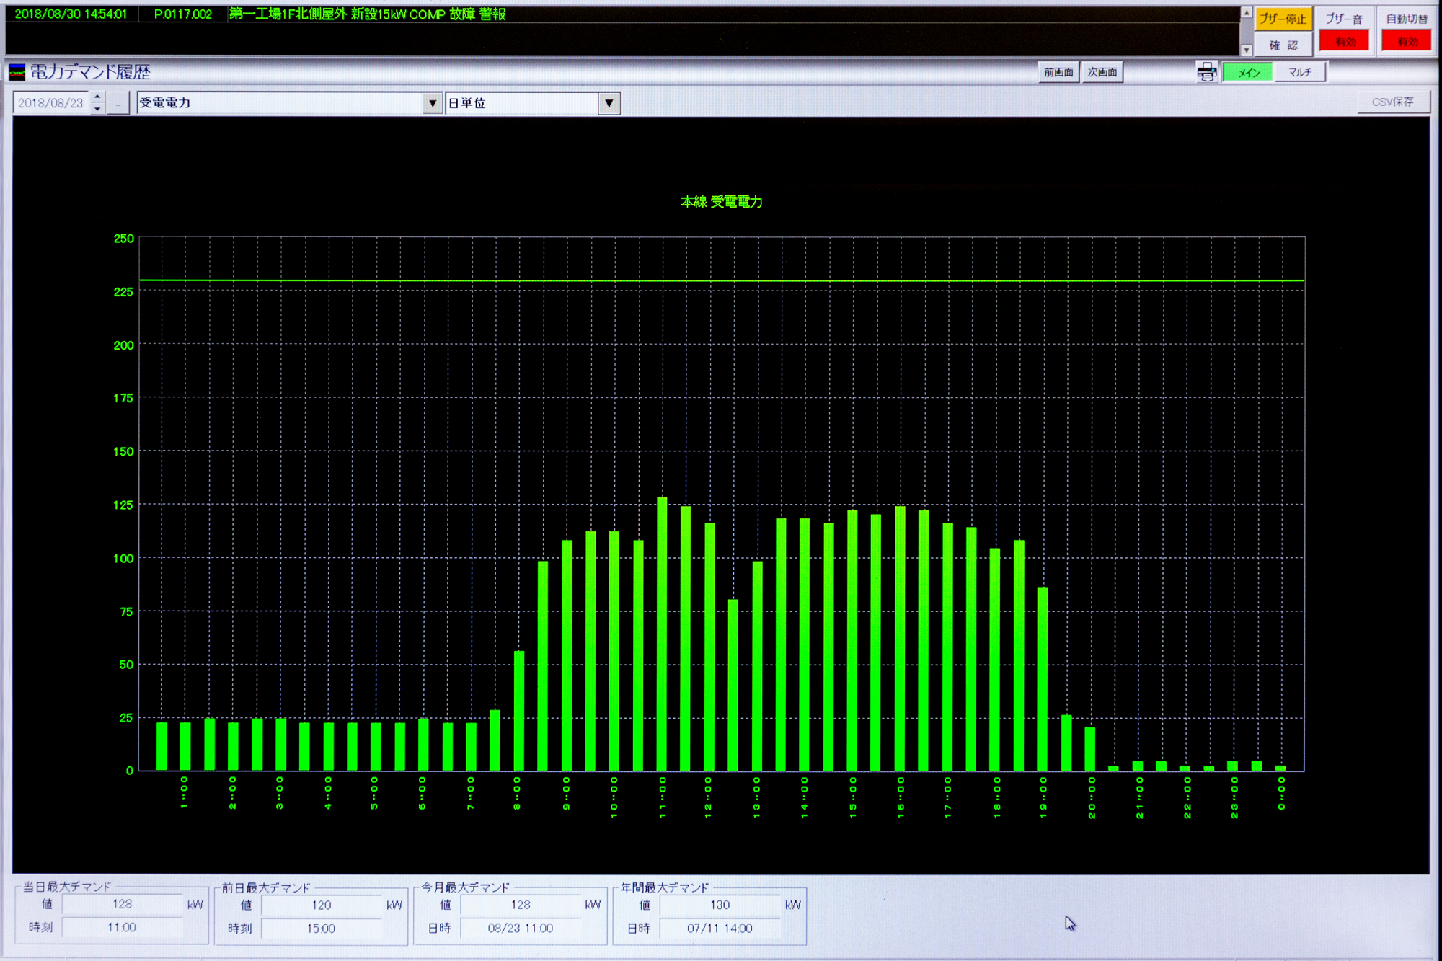Click 年間最大デマンド value 130
This screenshot has width=1442, height=961.
720,905
